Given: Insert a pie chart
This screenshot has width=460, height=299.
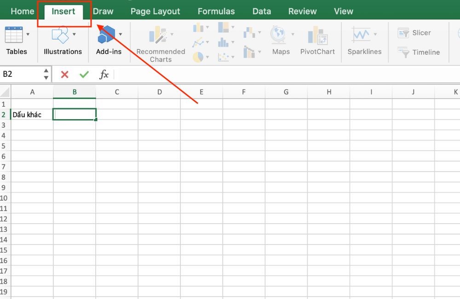Looking at the screenshot, I should [x=198, y=57].
